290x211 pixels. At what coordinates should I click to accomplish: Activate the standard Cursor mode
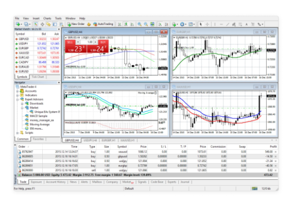tap(201, 24)
